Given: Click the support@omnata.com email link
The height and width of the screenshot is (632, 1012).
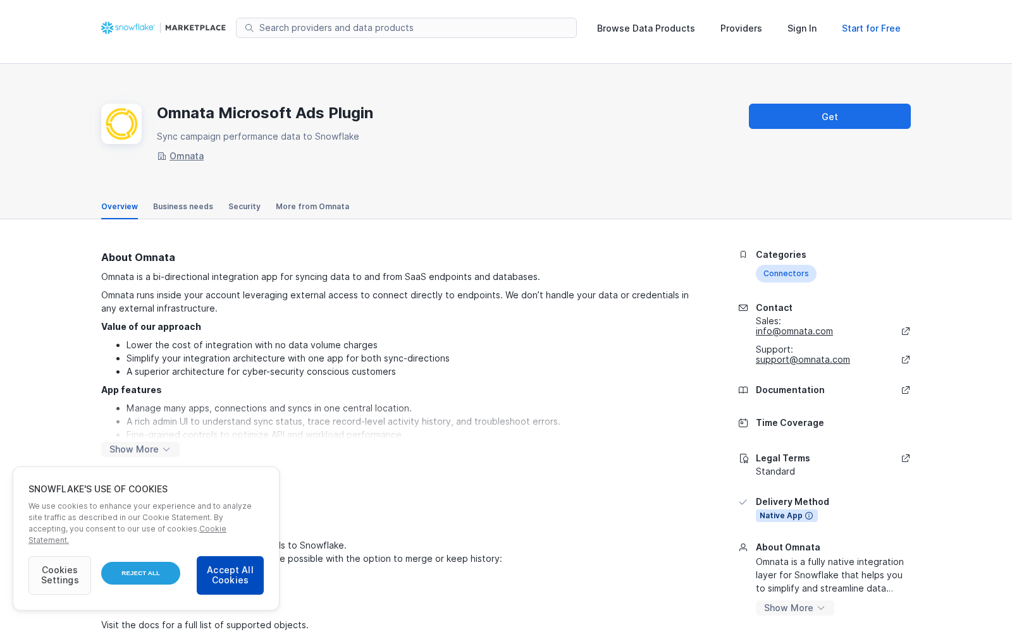Looking at the screenshot, I should pos(803,360).
